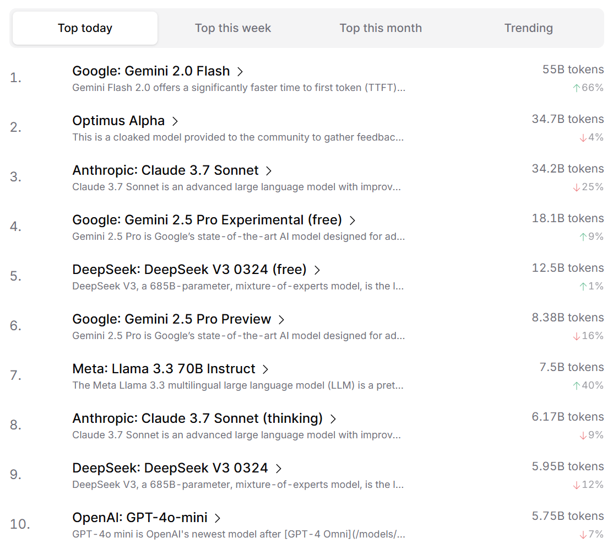613x548 pixels.
Task: Open Gemini 2.5 Pro Experimental (free) link
Action: (207, 220)
